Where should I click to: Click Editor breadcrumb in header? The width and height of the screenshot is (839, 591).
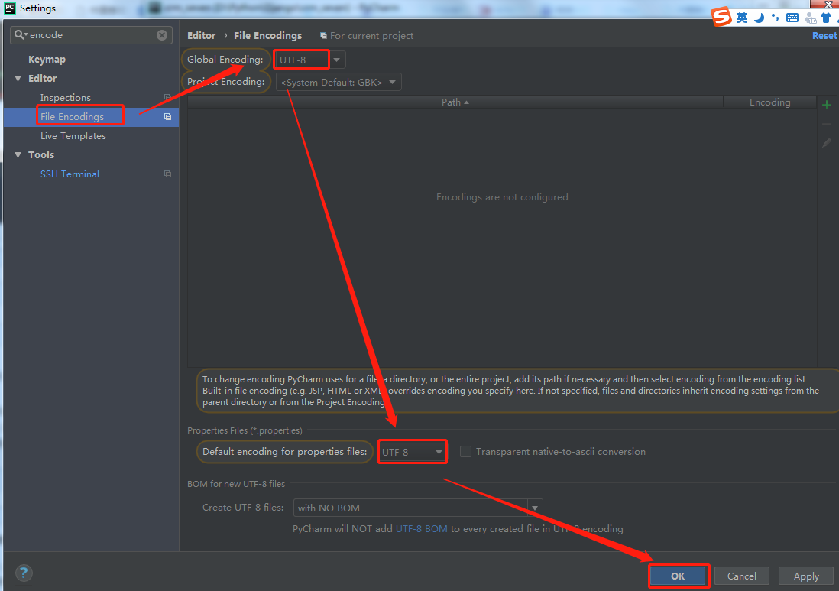click(x=201, y=35)
